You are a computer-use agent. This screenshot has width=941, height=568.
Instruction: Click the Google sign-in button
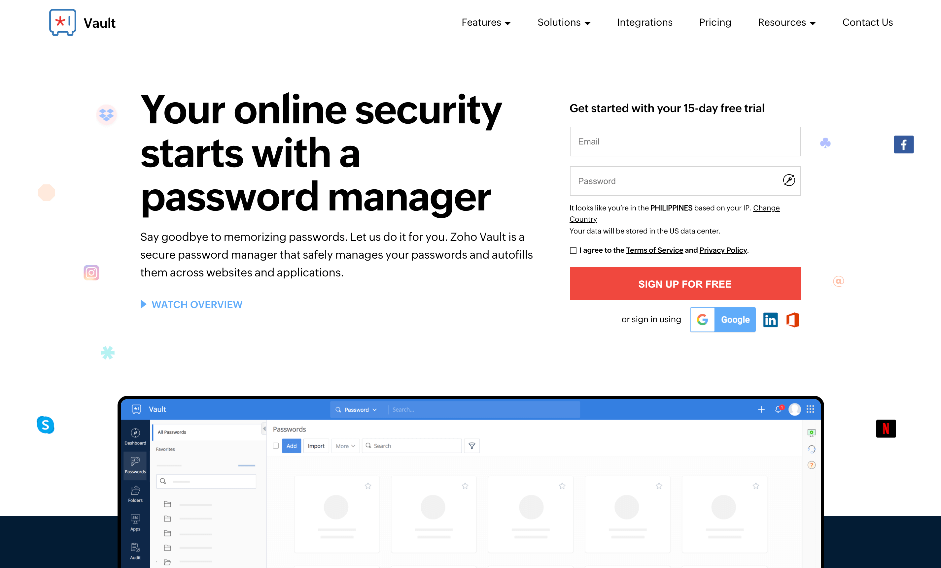click(722, 319)
